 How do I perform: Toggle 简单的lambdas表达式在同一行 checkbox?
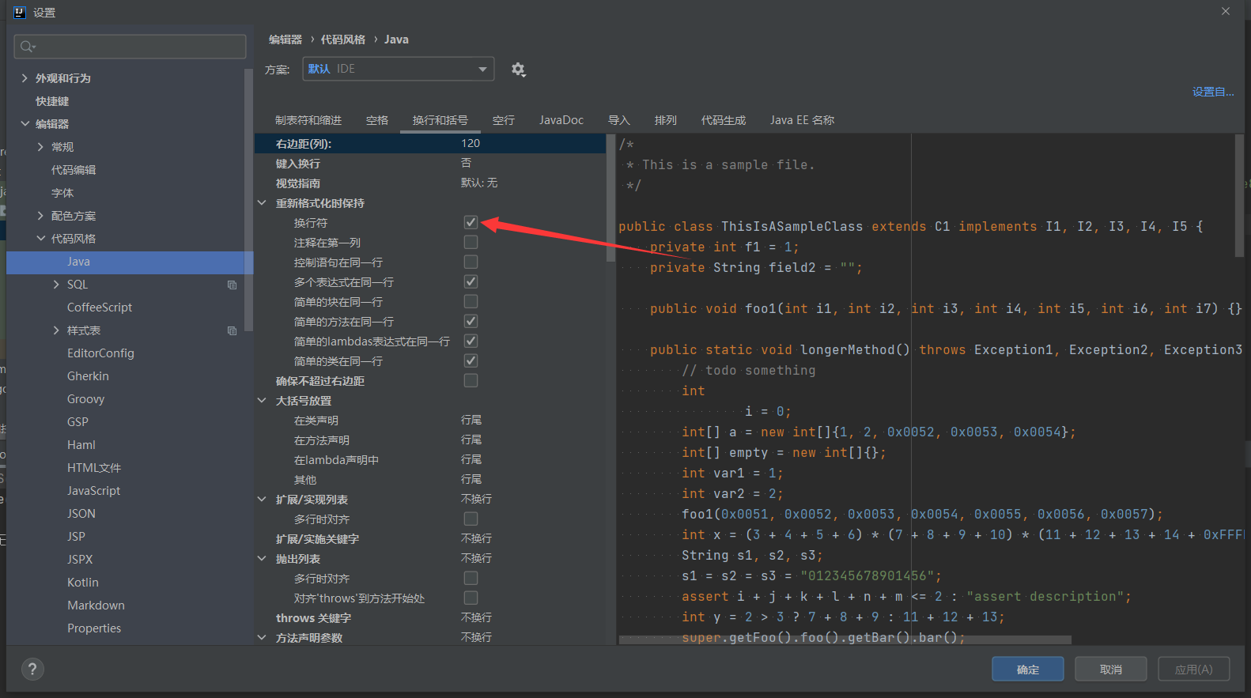click(471, 341)
